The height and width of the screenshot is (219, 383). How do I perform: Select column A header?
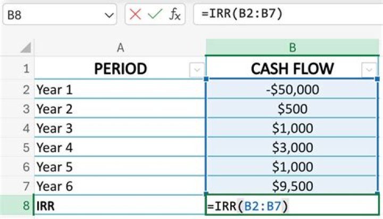[x=120, y=48]
